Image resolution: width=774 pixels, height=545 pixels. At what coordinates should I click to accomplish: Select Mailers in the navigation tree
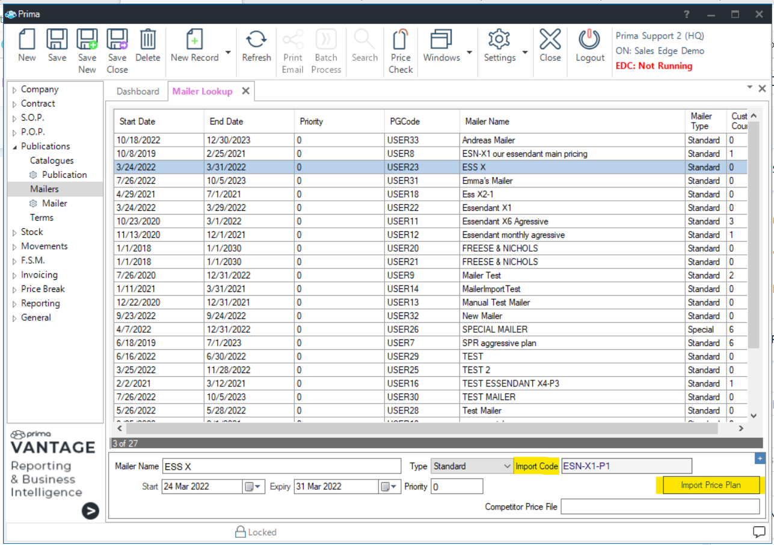[x=45, y=189]
